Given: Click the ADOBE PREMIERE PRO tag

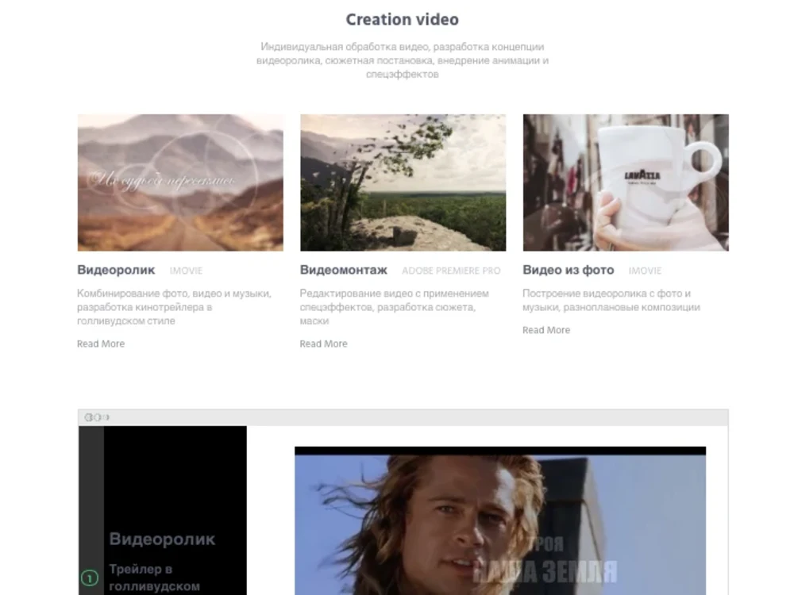Looking at the screenshot, I should coord(451,271).
